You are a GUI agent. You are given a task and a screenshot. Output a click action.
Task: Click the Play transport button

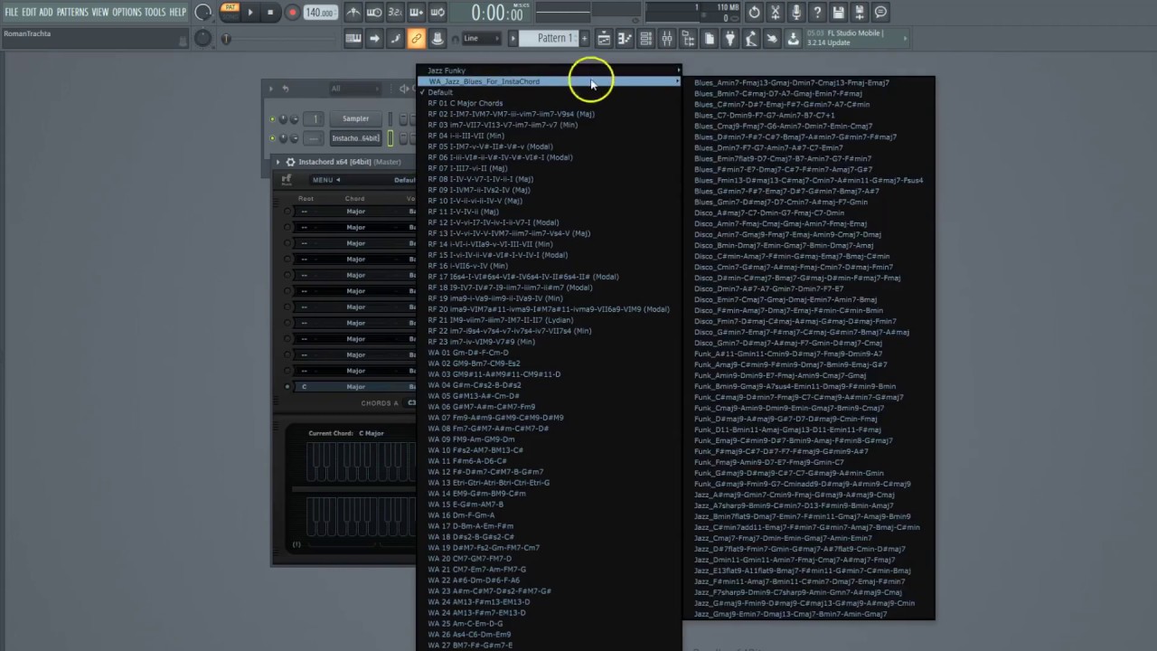click(250, 13)
